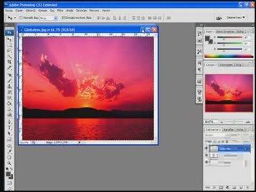Screen dimensions: 256x192
Task: Select the Gradient tool
Action: 9,103
